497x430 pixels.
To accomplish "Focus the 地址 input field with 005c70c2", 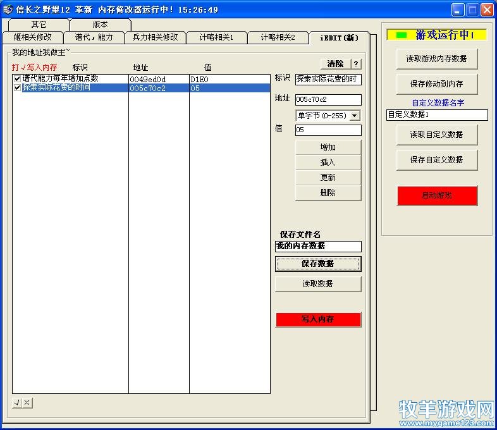I will pyautogui.click(x=328, y=99).
